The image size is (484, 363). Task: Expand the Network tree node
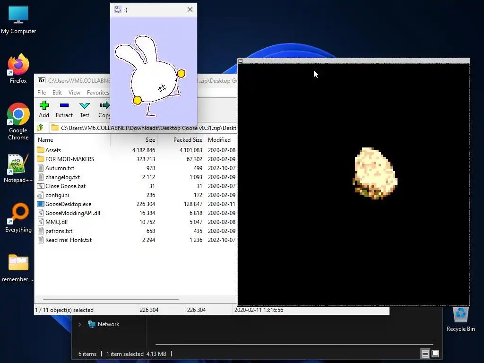tap(79, 324)
